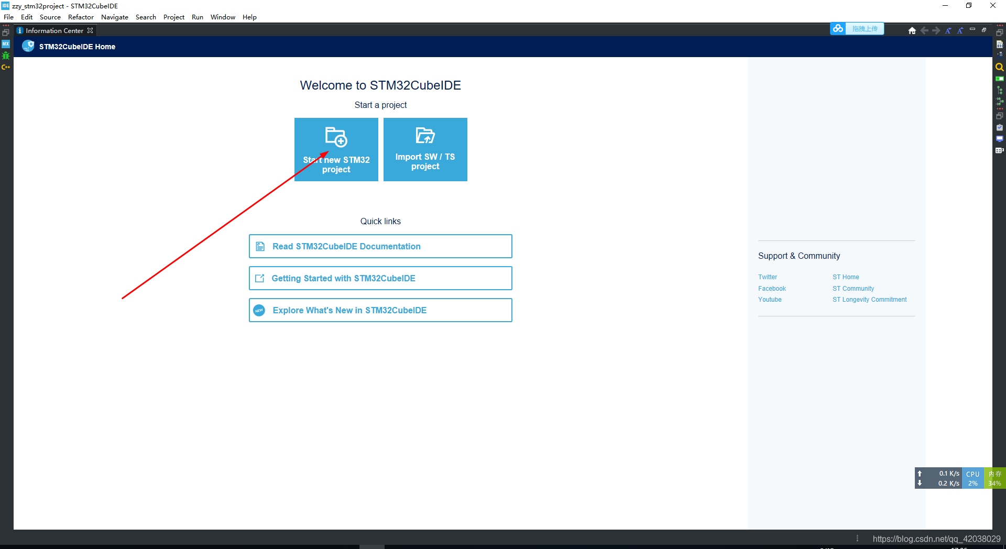Open the Project menu

[x=174, y=17]
